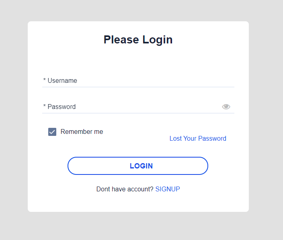Open the Lost Your Password link

click(198, 138)
